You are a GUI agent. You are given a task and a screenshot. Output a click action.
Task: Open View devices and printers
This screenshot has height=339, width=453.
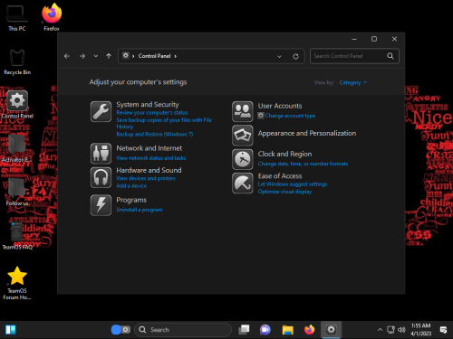(146, 178)
